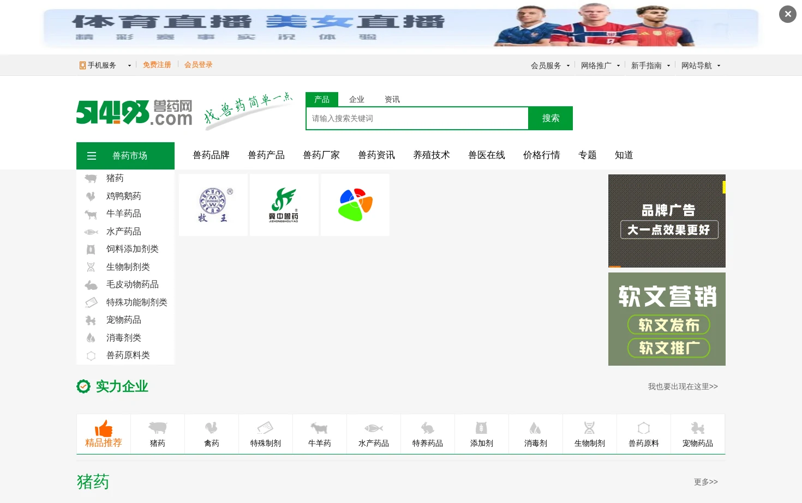
Task: Click the 免费注册 link
Action: coord(157,65)
